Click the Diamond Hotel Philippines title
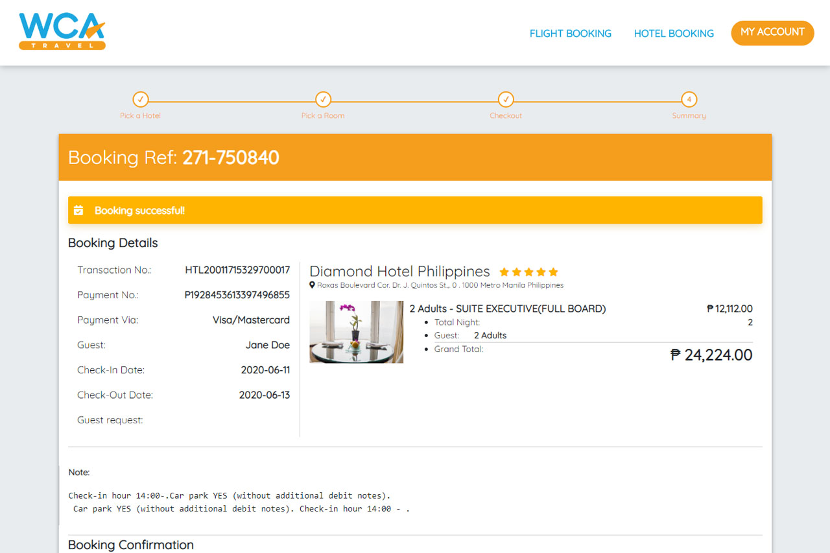Image resolution: width=830 pixels, height=553 pixels. (x=399, y=271)
